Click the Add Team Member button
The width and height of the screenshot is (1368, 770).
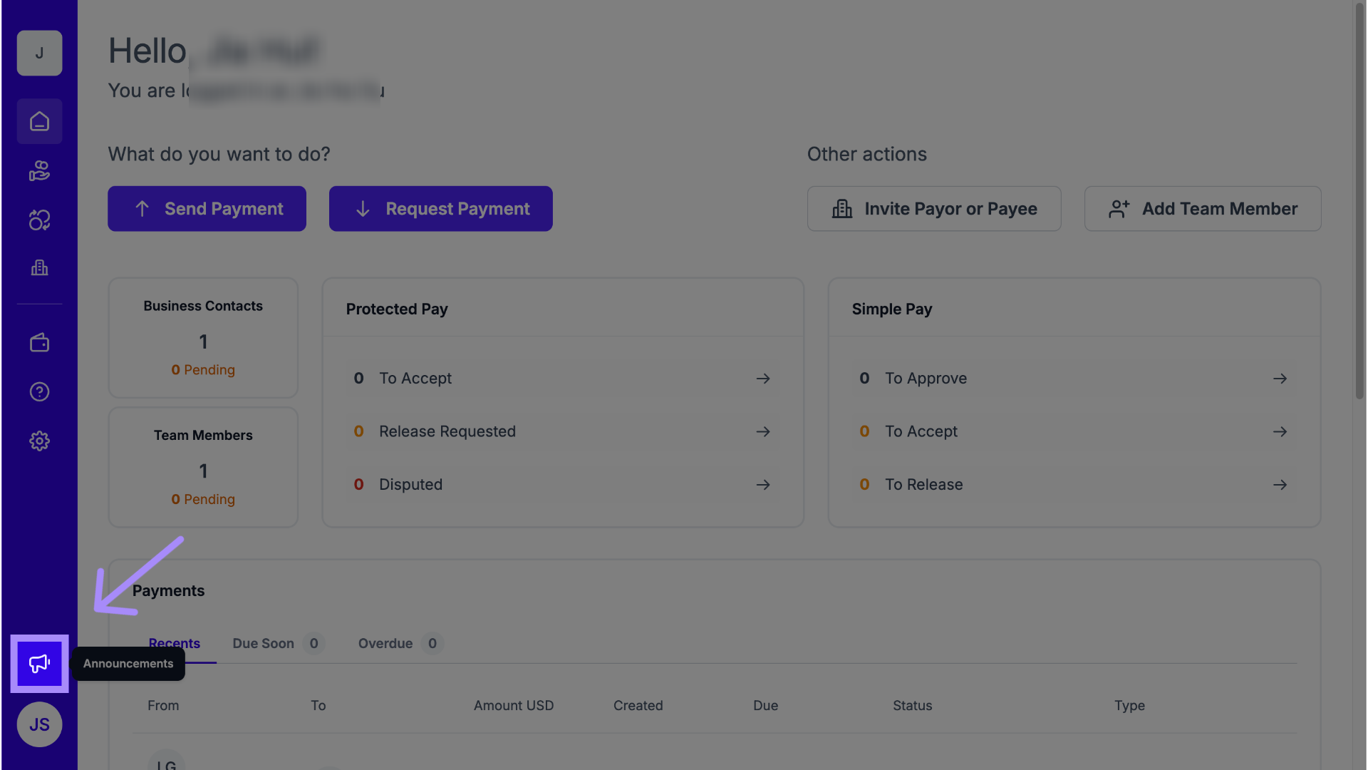[x=1202, y=209]
